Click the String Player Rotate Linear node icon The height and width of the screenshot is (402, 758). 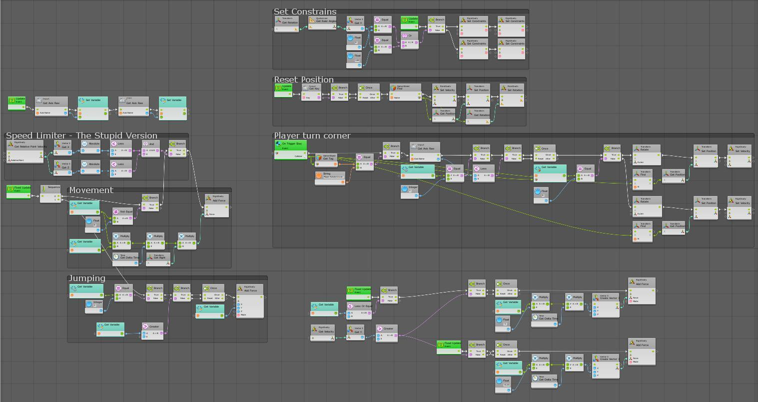click(319, 175)
